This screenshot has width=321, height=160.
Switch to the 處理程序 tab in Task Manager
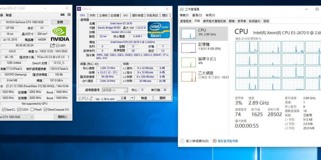click(x=186, y=21)
